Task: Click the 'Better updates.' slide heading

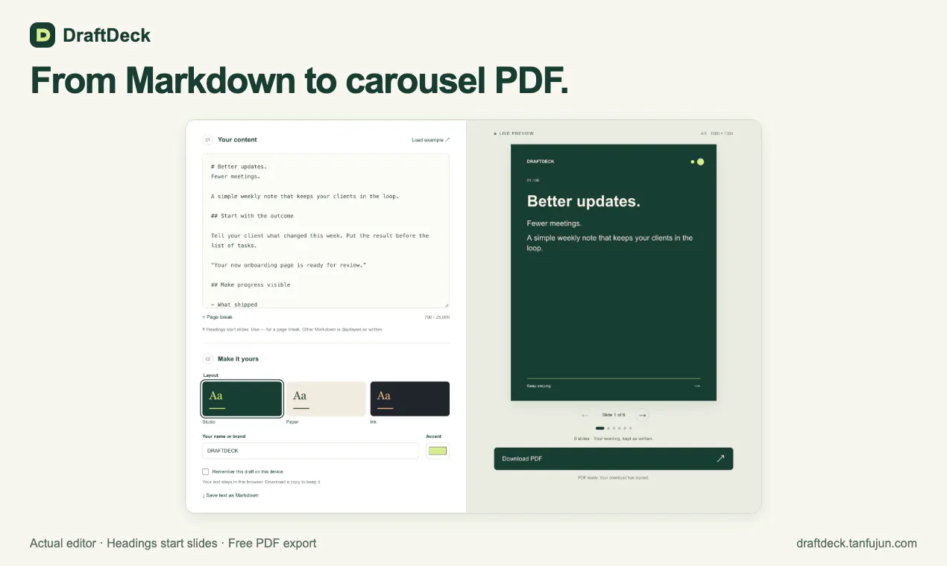Action: pyautogui.click(x=584, y=201)
